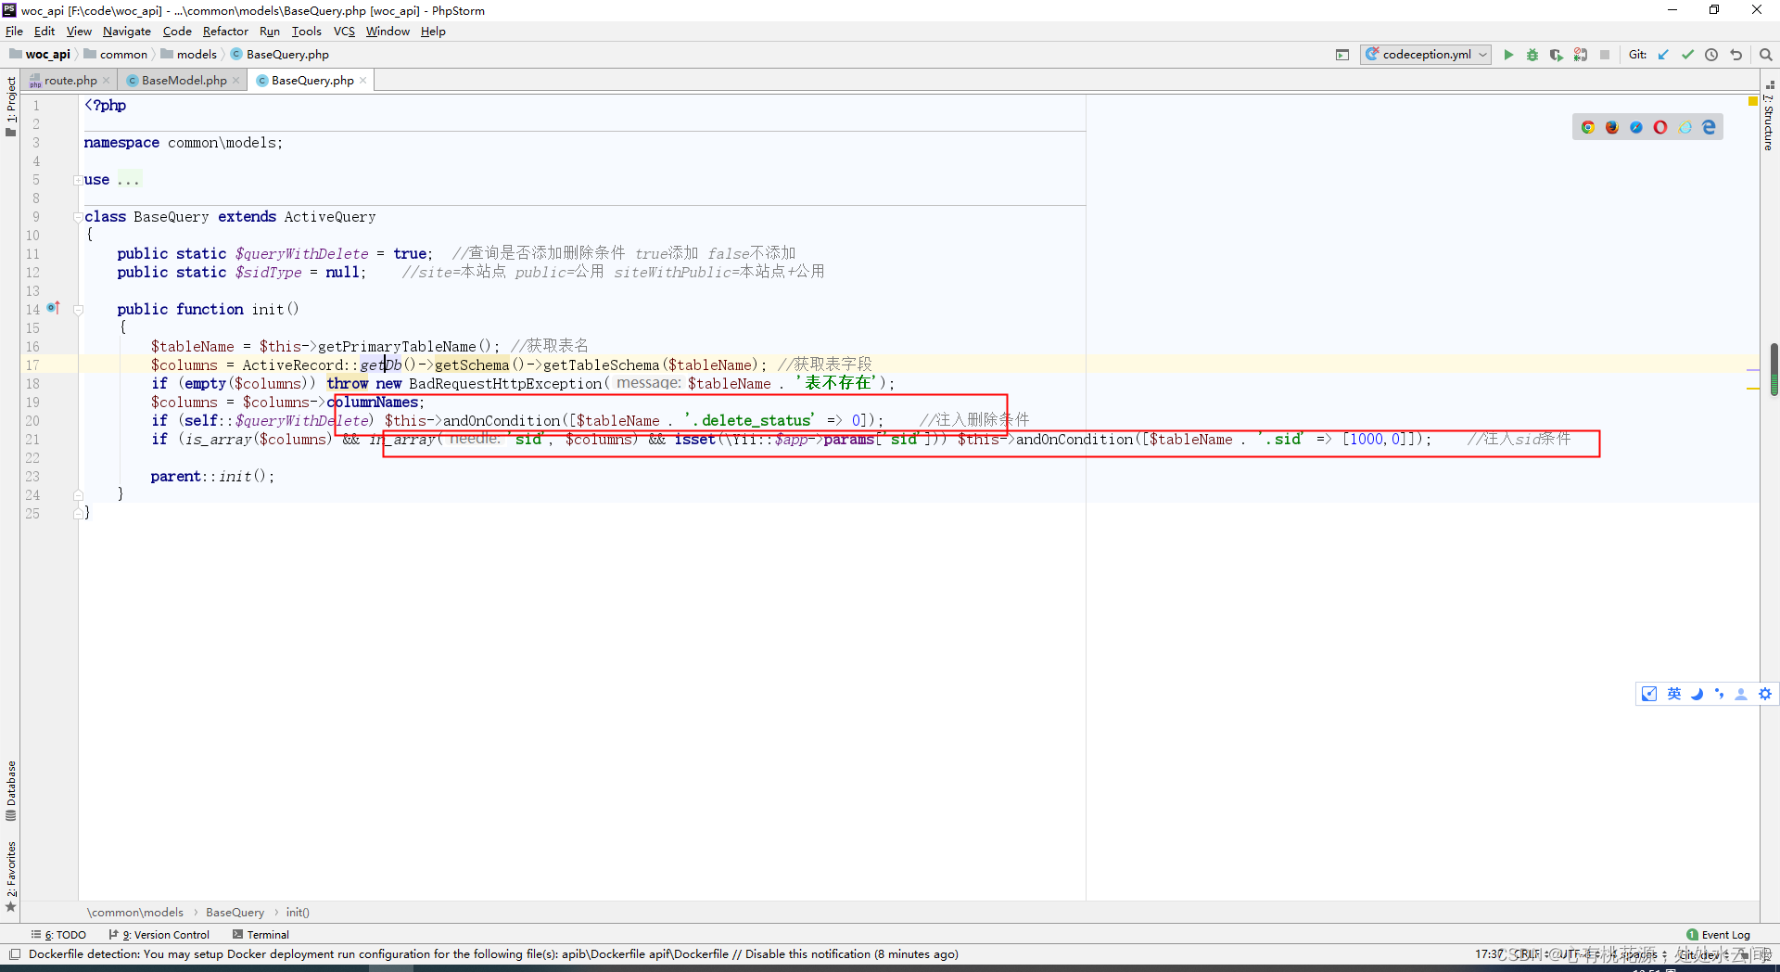Toggle input method English/Chinese mode
The height and width of the screenshot is (972, 1780).
[x=1673, y=694]
